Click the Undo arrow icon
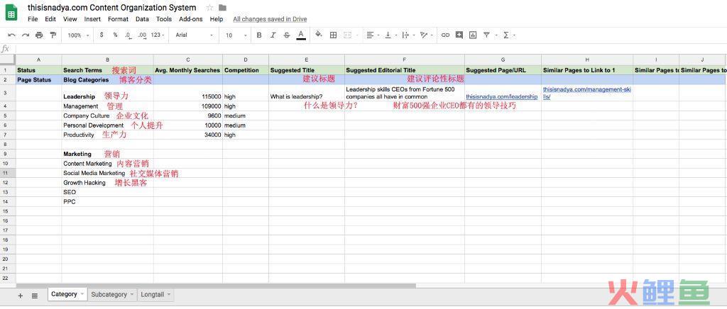Viewport: 727px width, 309px height. click(11, 35)
